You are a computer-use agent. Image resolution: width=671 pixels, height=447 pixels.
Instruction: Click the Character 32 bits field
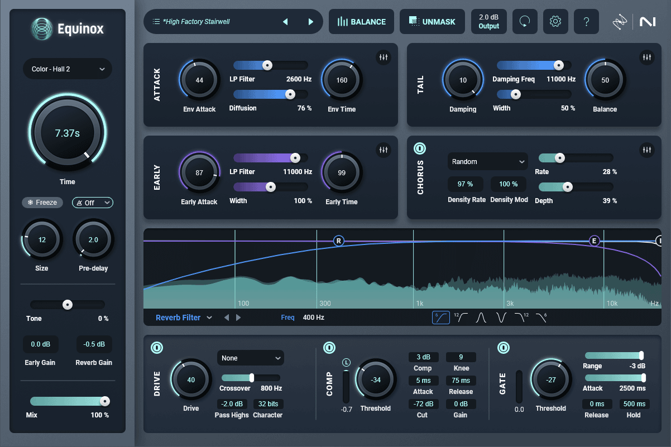click(x=268, y=404)
